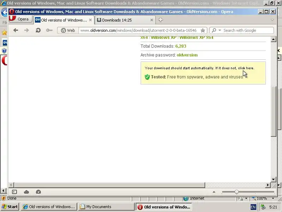This screenshot has height=212, width=282.
Task: Open the Windows Start menu
Action: click(x=10, y=207)
